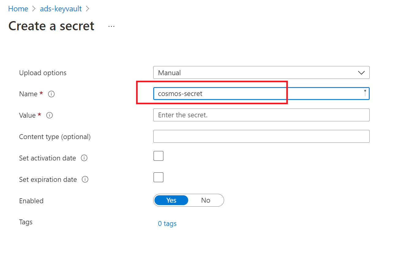
Task: Select Yes on the Enabled control
Action: 171,200
